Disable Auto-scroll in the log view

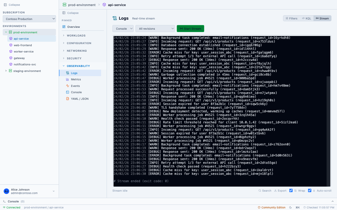[310, 190]
